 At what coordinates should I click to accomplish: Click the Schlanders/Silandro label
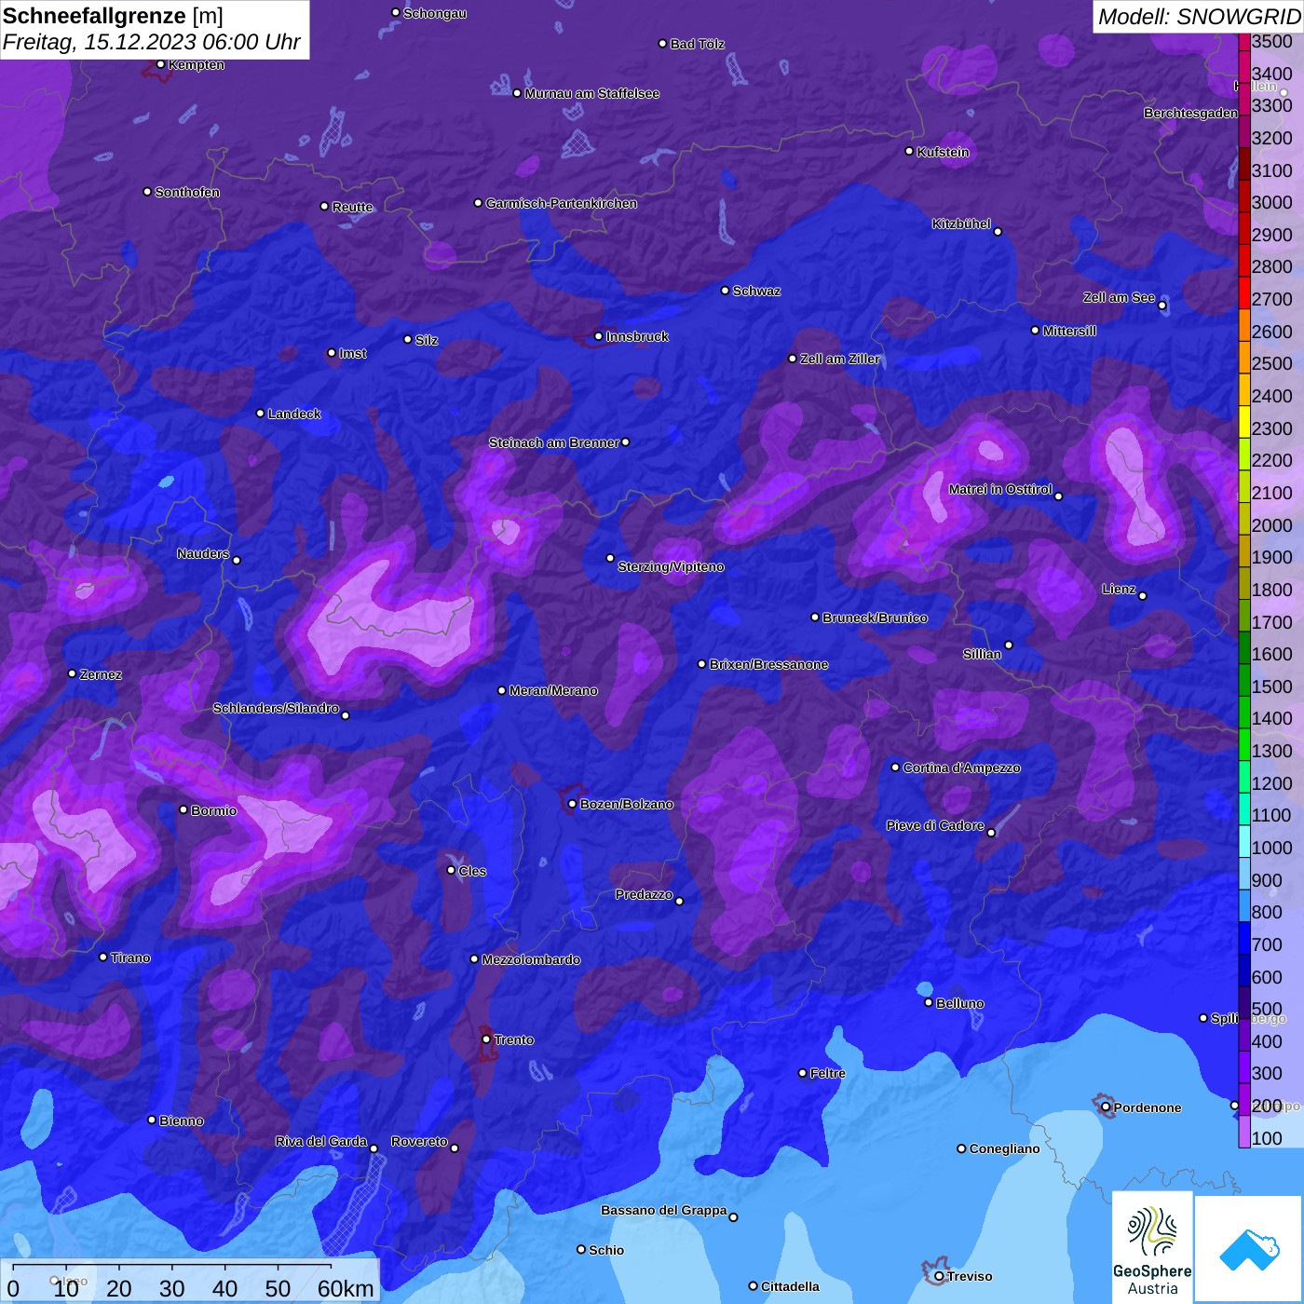276,708
